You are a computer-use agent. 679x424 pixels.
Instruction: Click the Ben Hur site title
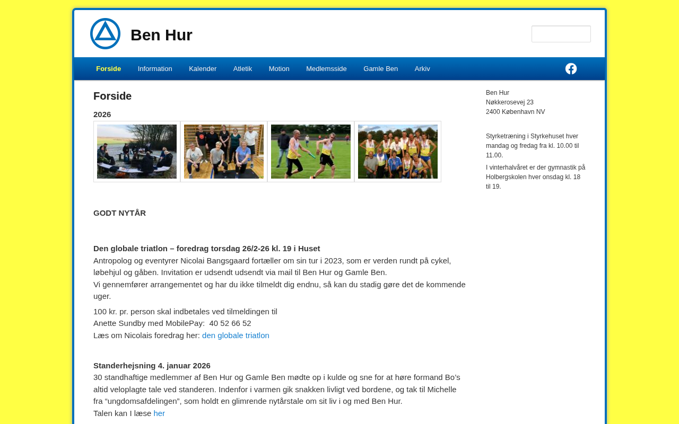[161, 35]
